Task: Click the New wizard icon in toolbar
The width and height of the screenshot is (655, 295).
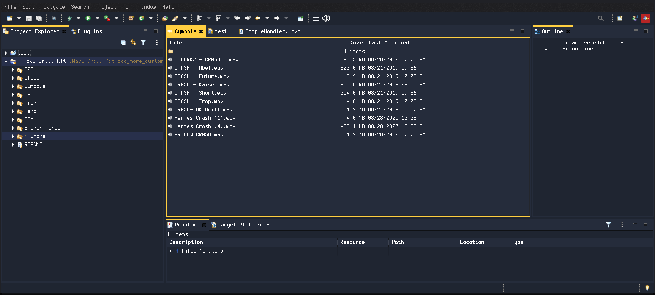Action: click(x=9, y=18)
